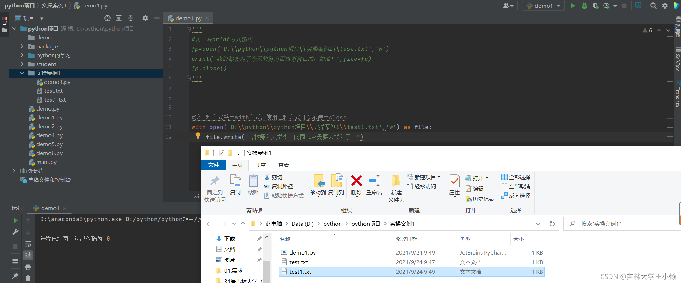Click 全部取消 in Explorer ribbon
The height and width of the screenshot is (283, 681).
[516, 186]
